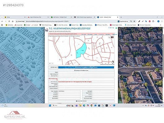Open the 'TKGM | Parsel Sorgu' bookmark
Image resolution: width=164 pixels, height=123 pixels.
tap(46, 25)
